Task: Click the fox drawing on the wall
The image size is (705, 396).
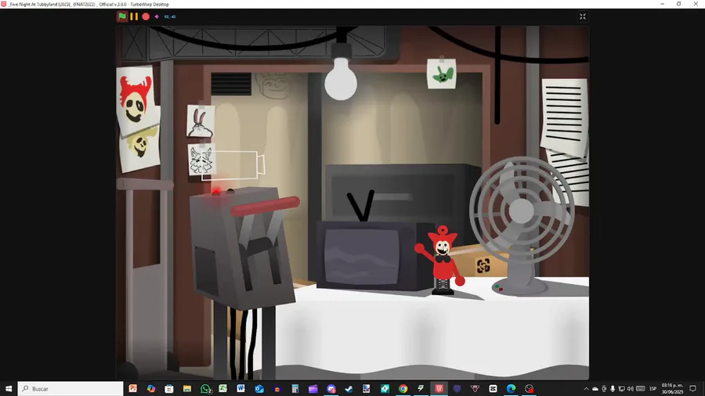Action: point(201,160)
